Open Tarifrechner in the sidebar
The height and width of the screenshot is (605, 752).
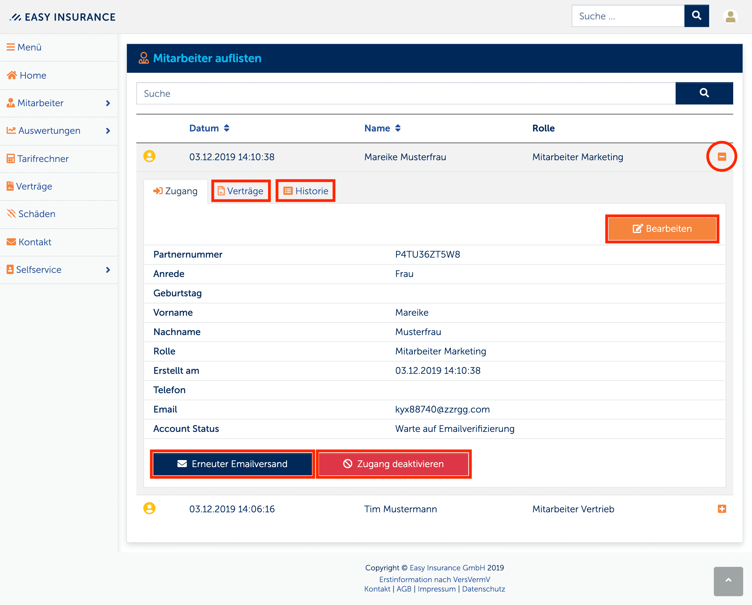coord(59,158)
